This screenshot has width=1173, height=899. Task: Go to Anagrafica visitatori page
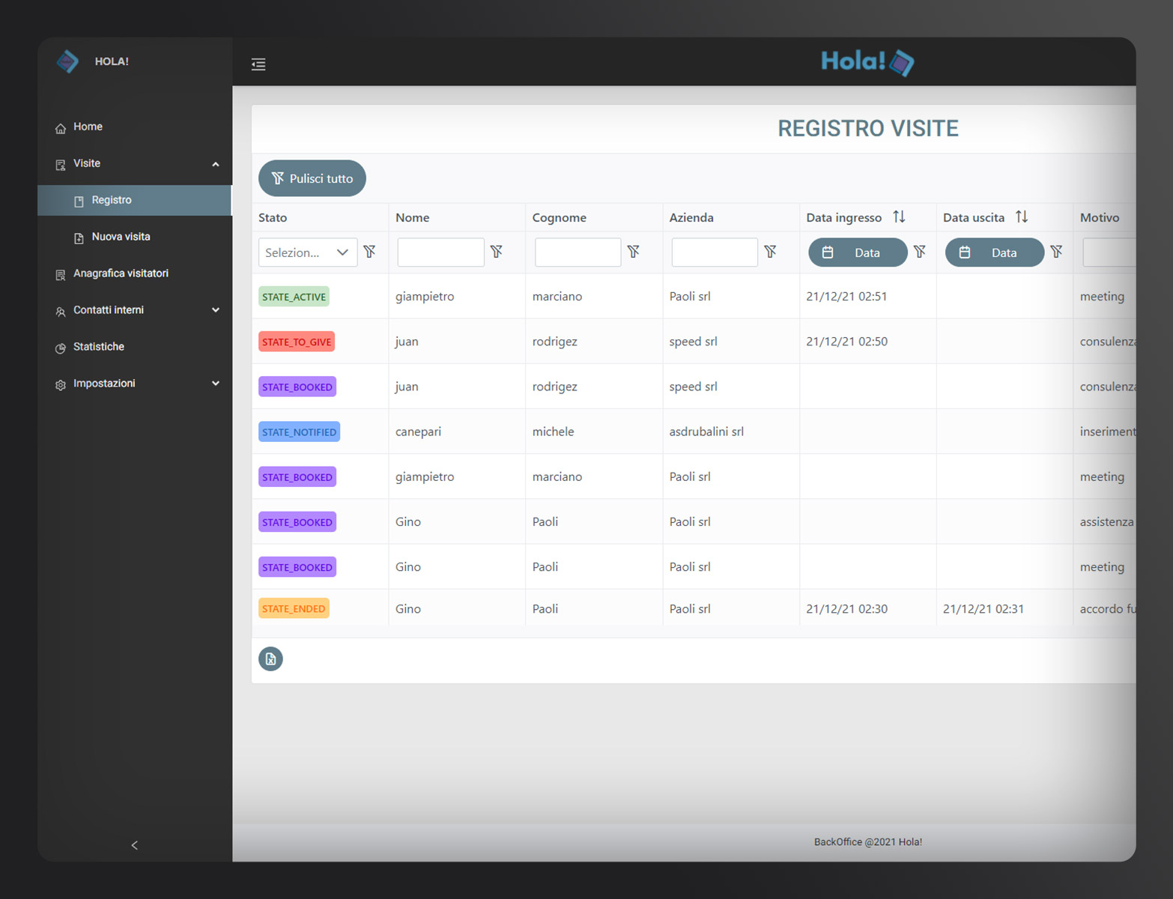121,273
